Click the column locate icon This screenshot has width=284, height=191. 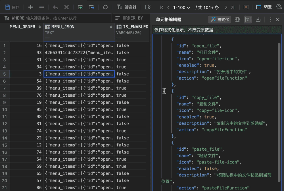click(x=148, y=7)
